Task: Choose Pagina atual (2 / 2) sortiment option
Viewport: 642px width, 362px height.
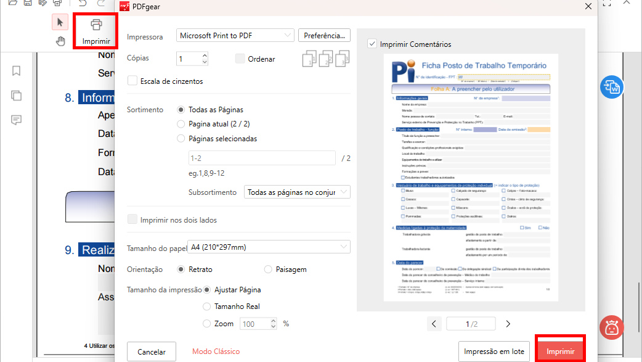Action: coord(181,123)
